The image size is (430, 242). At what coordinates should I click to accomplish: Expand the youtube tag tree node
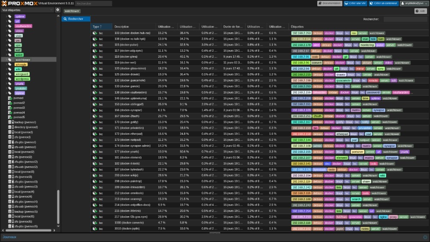pos(7,88)
